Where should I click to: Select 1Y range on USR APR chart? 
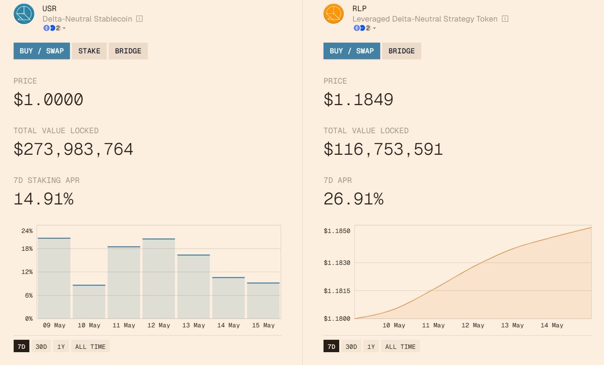[61, 346]
